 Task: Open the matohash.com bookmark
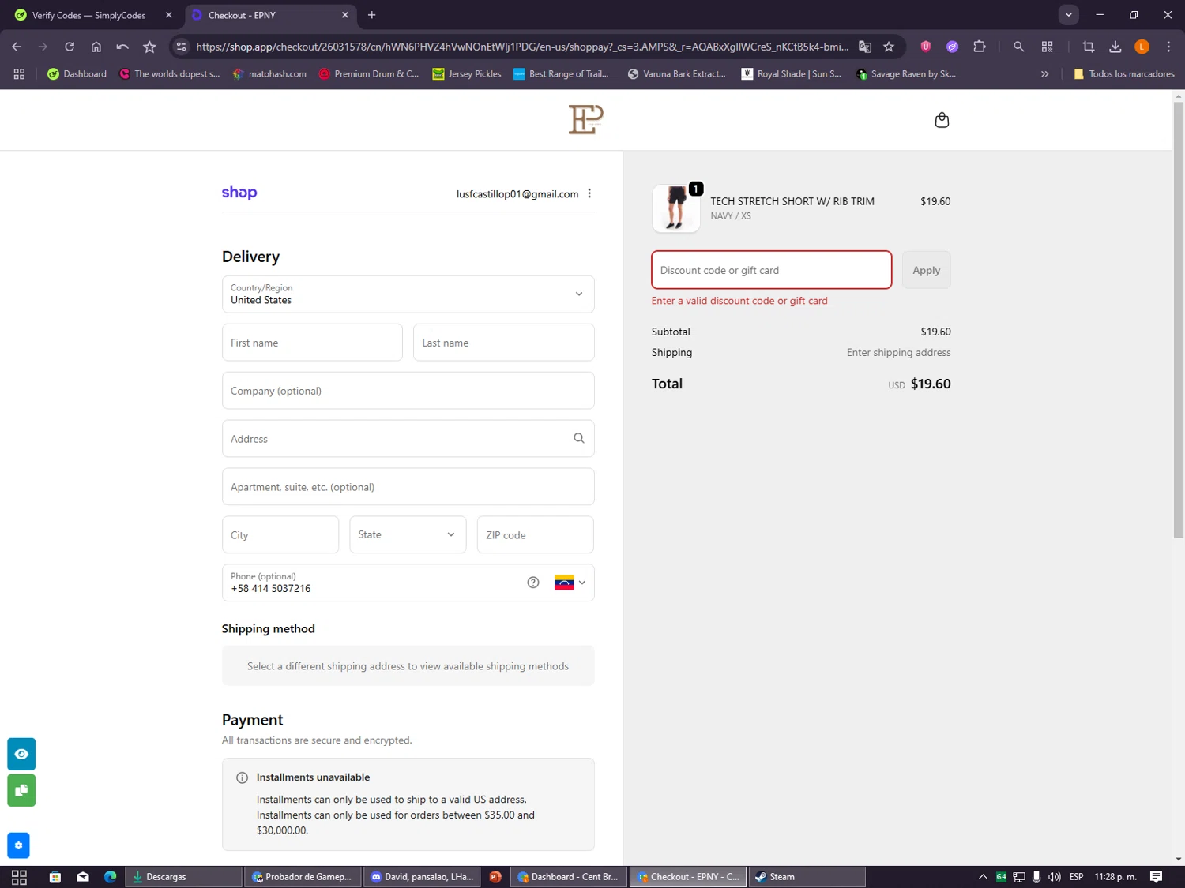click(x=269, y=74)
